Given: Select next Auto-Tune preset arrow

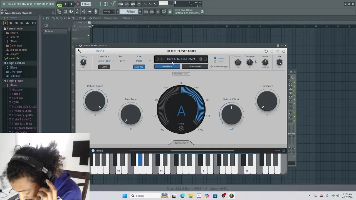Looking at the screenshot, I should 161,59.
